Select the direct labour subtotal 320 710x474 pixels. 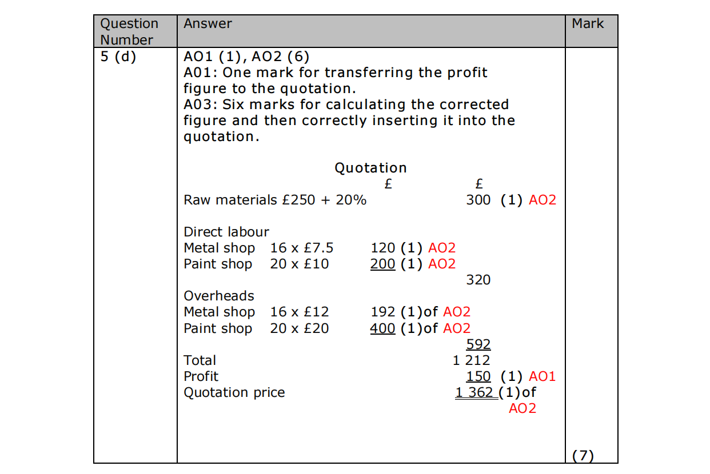478,280
